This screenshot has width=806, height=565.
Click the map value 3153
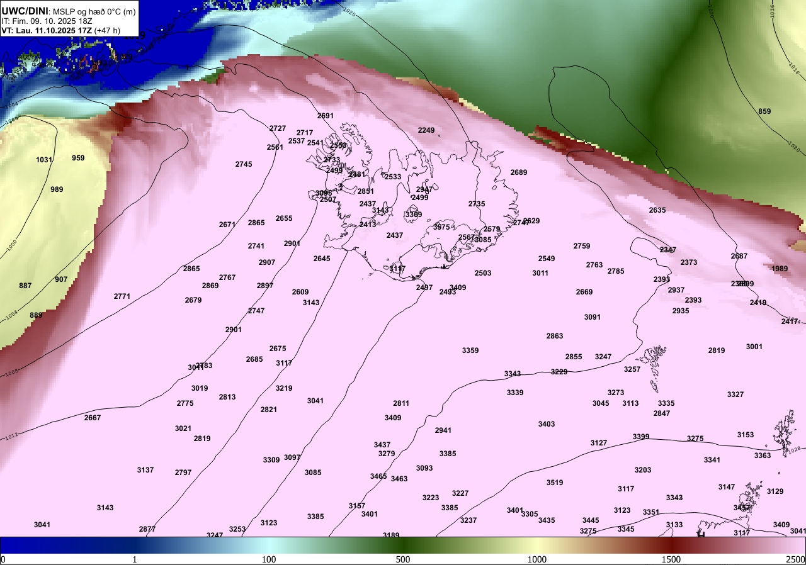coord(746,435)
